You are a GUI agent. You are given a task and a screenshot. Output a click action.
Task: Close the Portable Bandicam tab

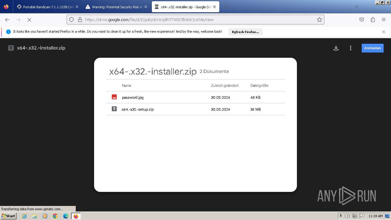(77, 7)
